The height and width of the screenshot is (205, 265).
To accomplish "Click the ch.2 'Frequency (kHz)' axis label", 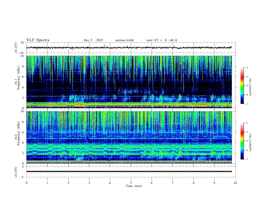I will [19, 133].
